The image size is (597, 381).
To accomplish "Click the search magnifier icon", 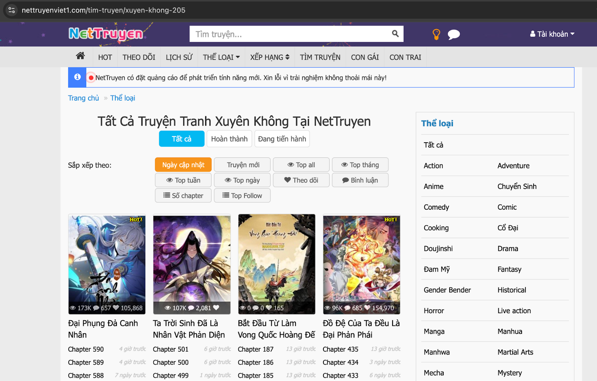I will [x=395, y=34].
